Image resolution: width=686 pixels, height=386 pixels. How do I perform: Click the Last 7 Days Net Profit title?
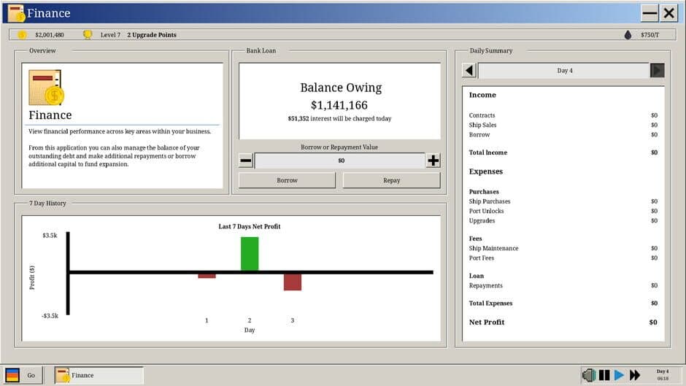[x=250, y=226]
